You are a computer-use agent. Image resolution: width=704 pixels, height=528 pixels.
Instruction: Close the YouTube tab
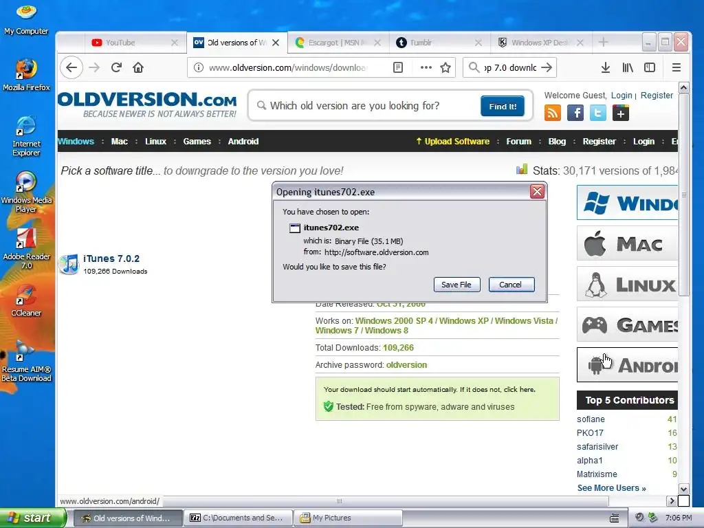pyautogui.click(x=175, y=43)
